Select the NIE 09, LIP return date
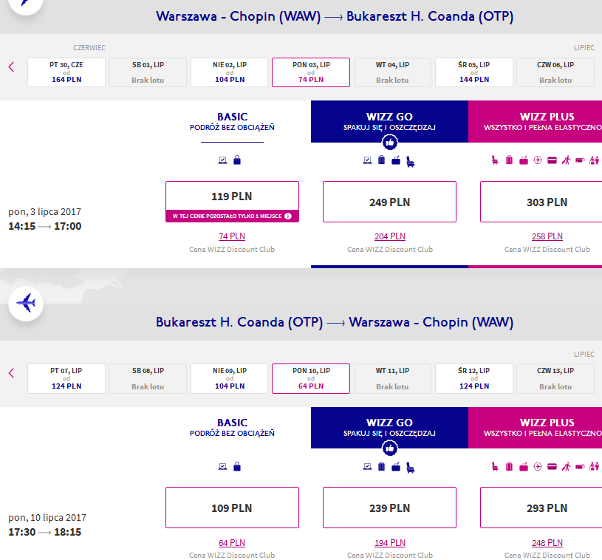Image resolution: width=602 pixels, height=560 pixels. pyautogui.click(x=230, y=378)
